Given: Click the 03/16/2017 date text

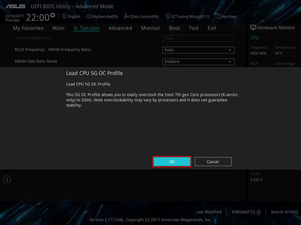Looking at the screenshot, I should pos(15,16).
